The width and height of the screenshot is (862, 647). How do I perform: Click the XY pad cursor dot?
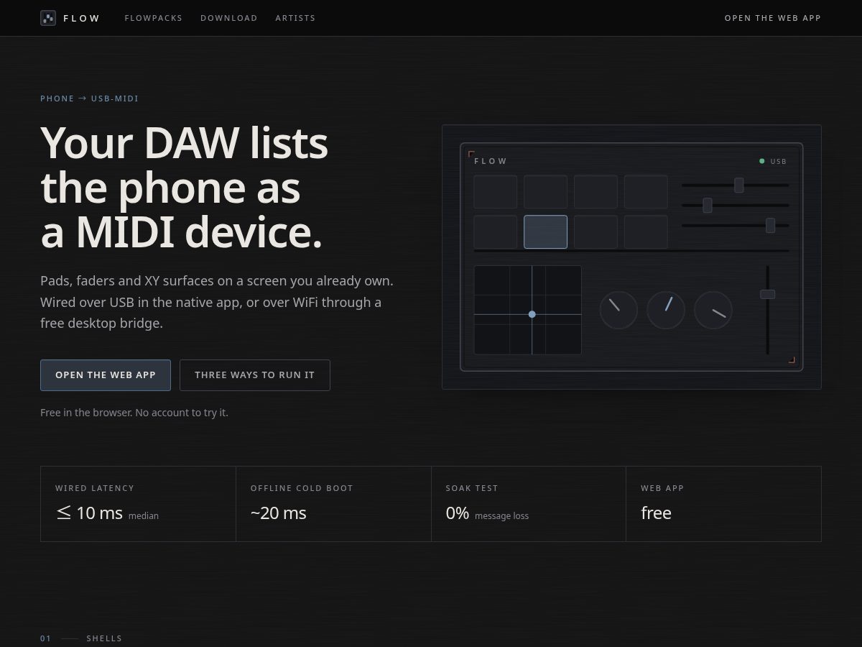(x=532, y=314)
